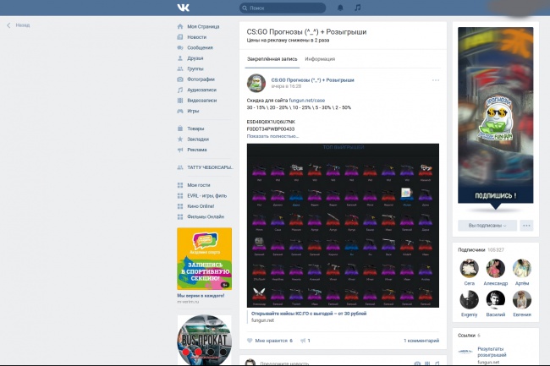Click the VK logo in header
550x366 pixels.
(x=183, y=8)
